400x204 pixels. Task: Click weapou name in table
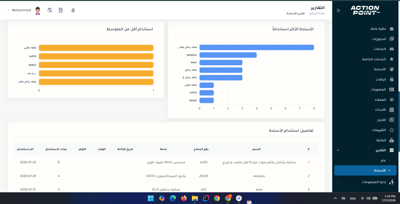click(x=259, y=176)
